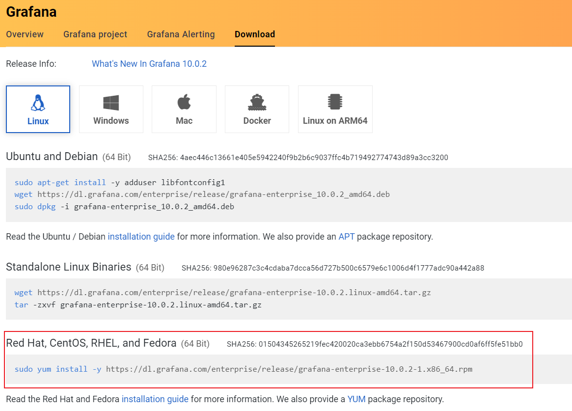Viewport: 572px width, 411px height.
Task: Open What's New In Grafana 10.0.2
Action: click(x=149, y=64)
